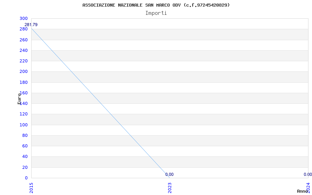Click the Anno x-axis title

point(302,191)
